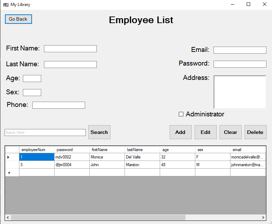This screenshot has height=224, width=272.
Task: Click the new-row asterisk row header
Action: click(x=12, y=172)
